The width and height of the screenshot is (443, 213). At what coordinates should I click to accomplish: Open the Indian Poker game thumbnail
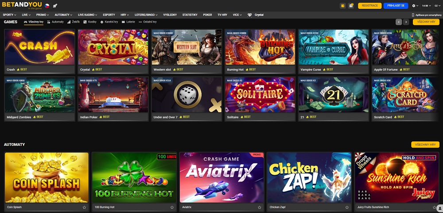[x=113, y=95]
